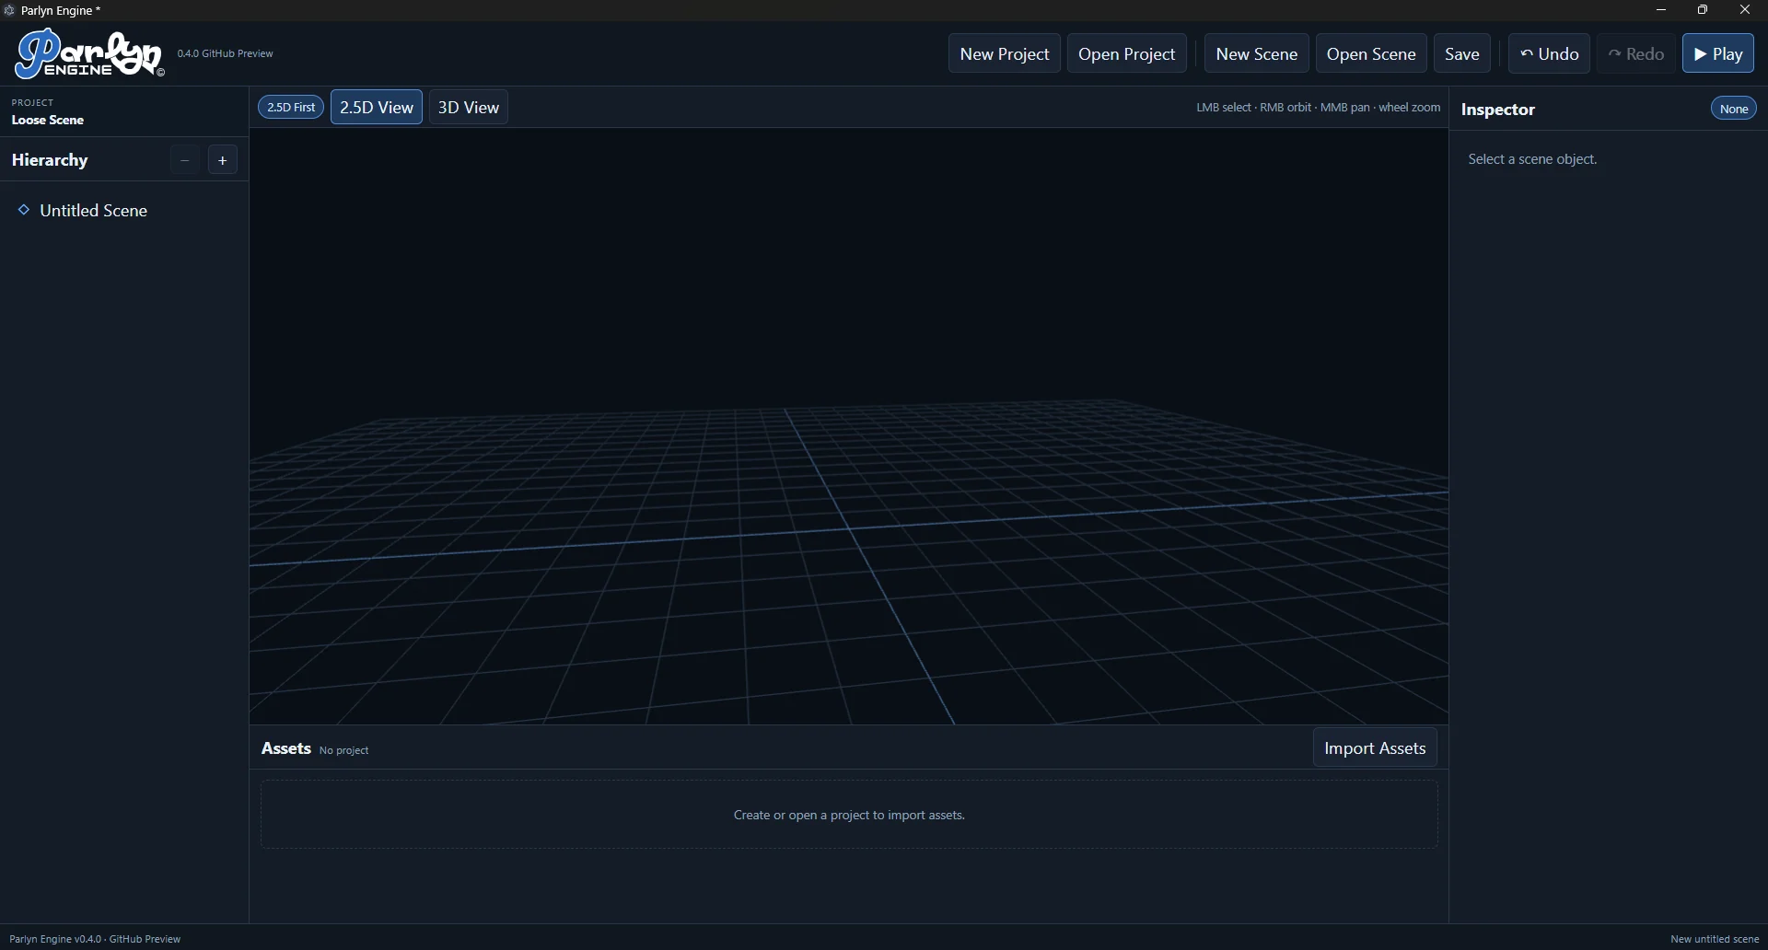This screenshot has height=950, width=1768.
Task: Click 'Select a scene object.' text
Action: (x=1532, y=159)
